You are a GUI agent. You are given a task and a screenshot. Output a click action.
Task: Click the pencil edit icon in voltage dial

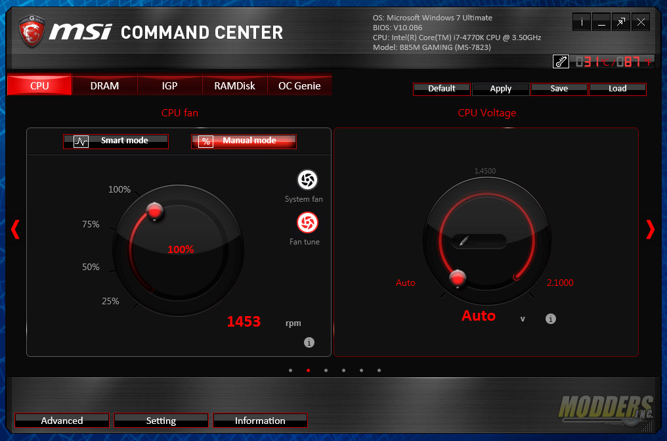tap(464, 241)
